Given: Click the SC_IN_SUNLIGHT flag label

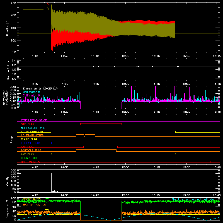Looking at the screenshot, I should point(32,132).
